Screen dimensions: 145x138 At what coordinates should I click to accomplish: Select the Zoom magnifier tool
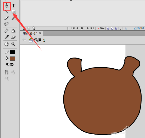[13, 44]
